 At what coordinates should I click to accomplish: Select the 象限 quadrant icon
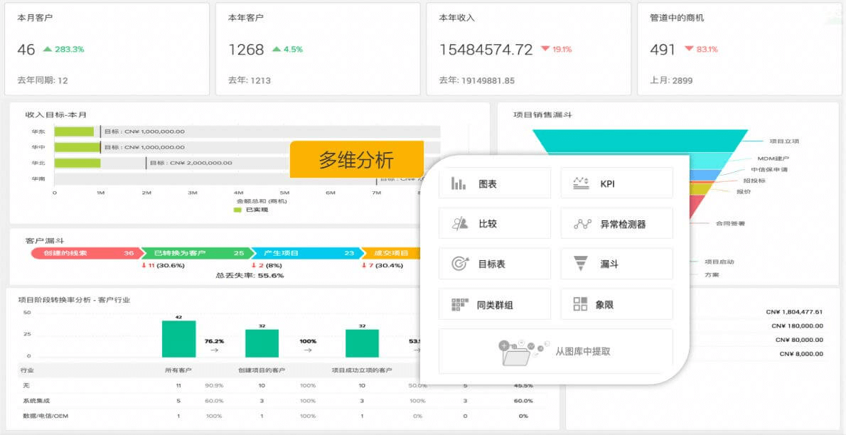pyautogui.click(x=580, y=304)
